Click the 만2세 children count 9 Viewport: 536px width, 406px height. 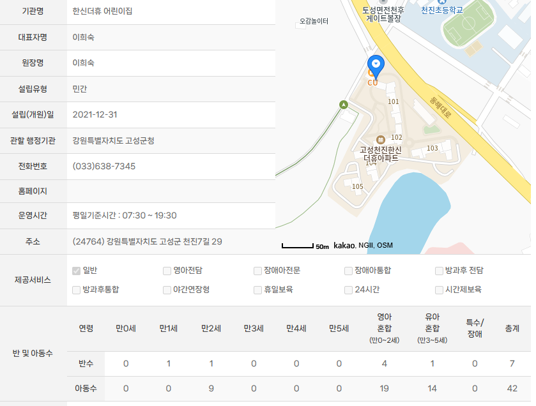tap(211, 389)
